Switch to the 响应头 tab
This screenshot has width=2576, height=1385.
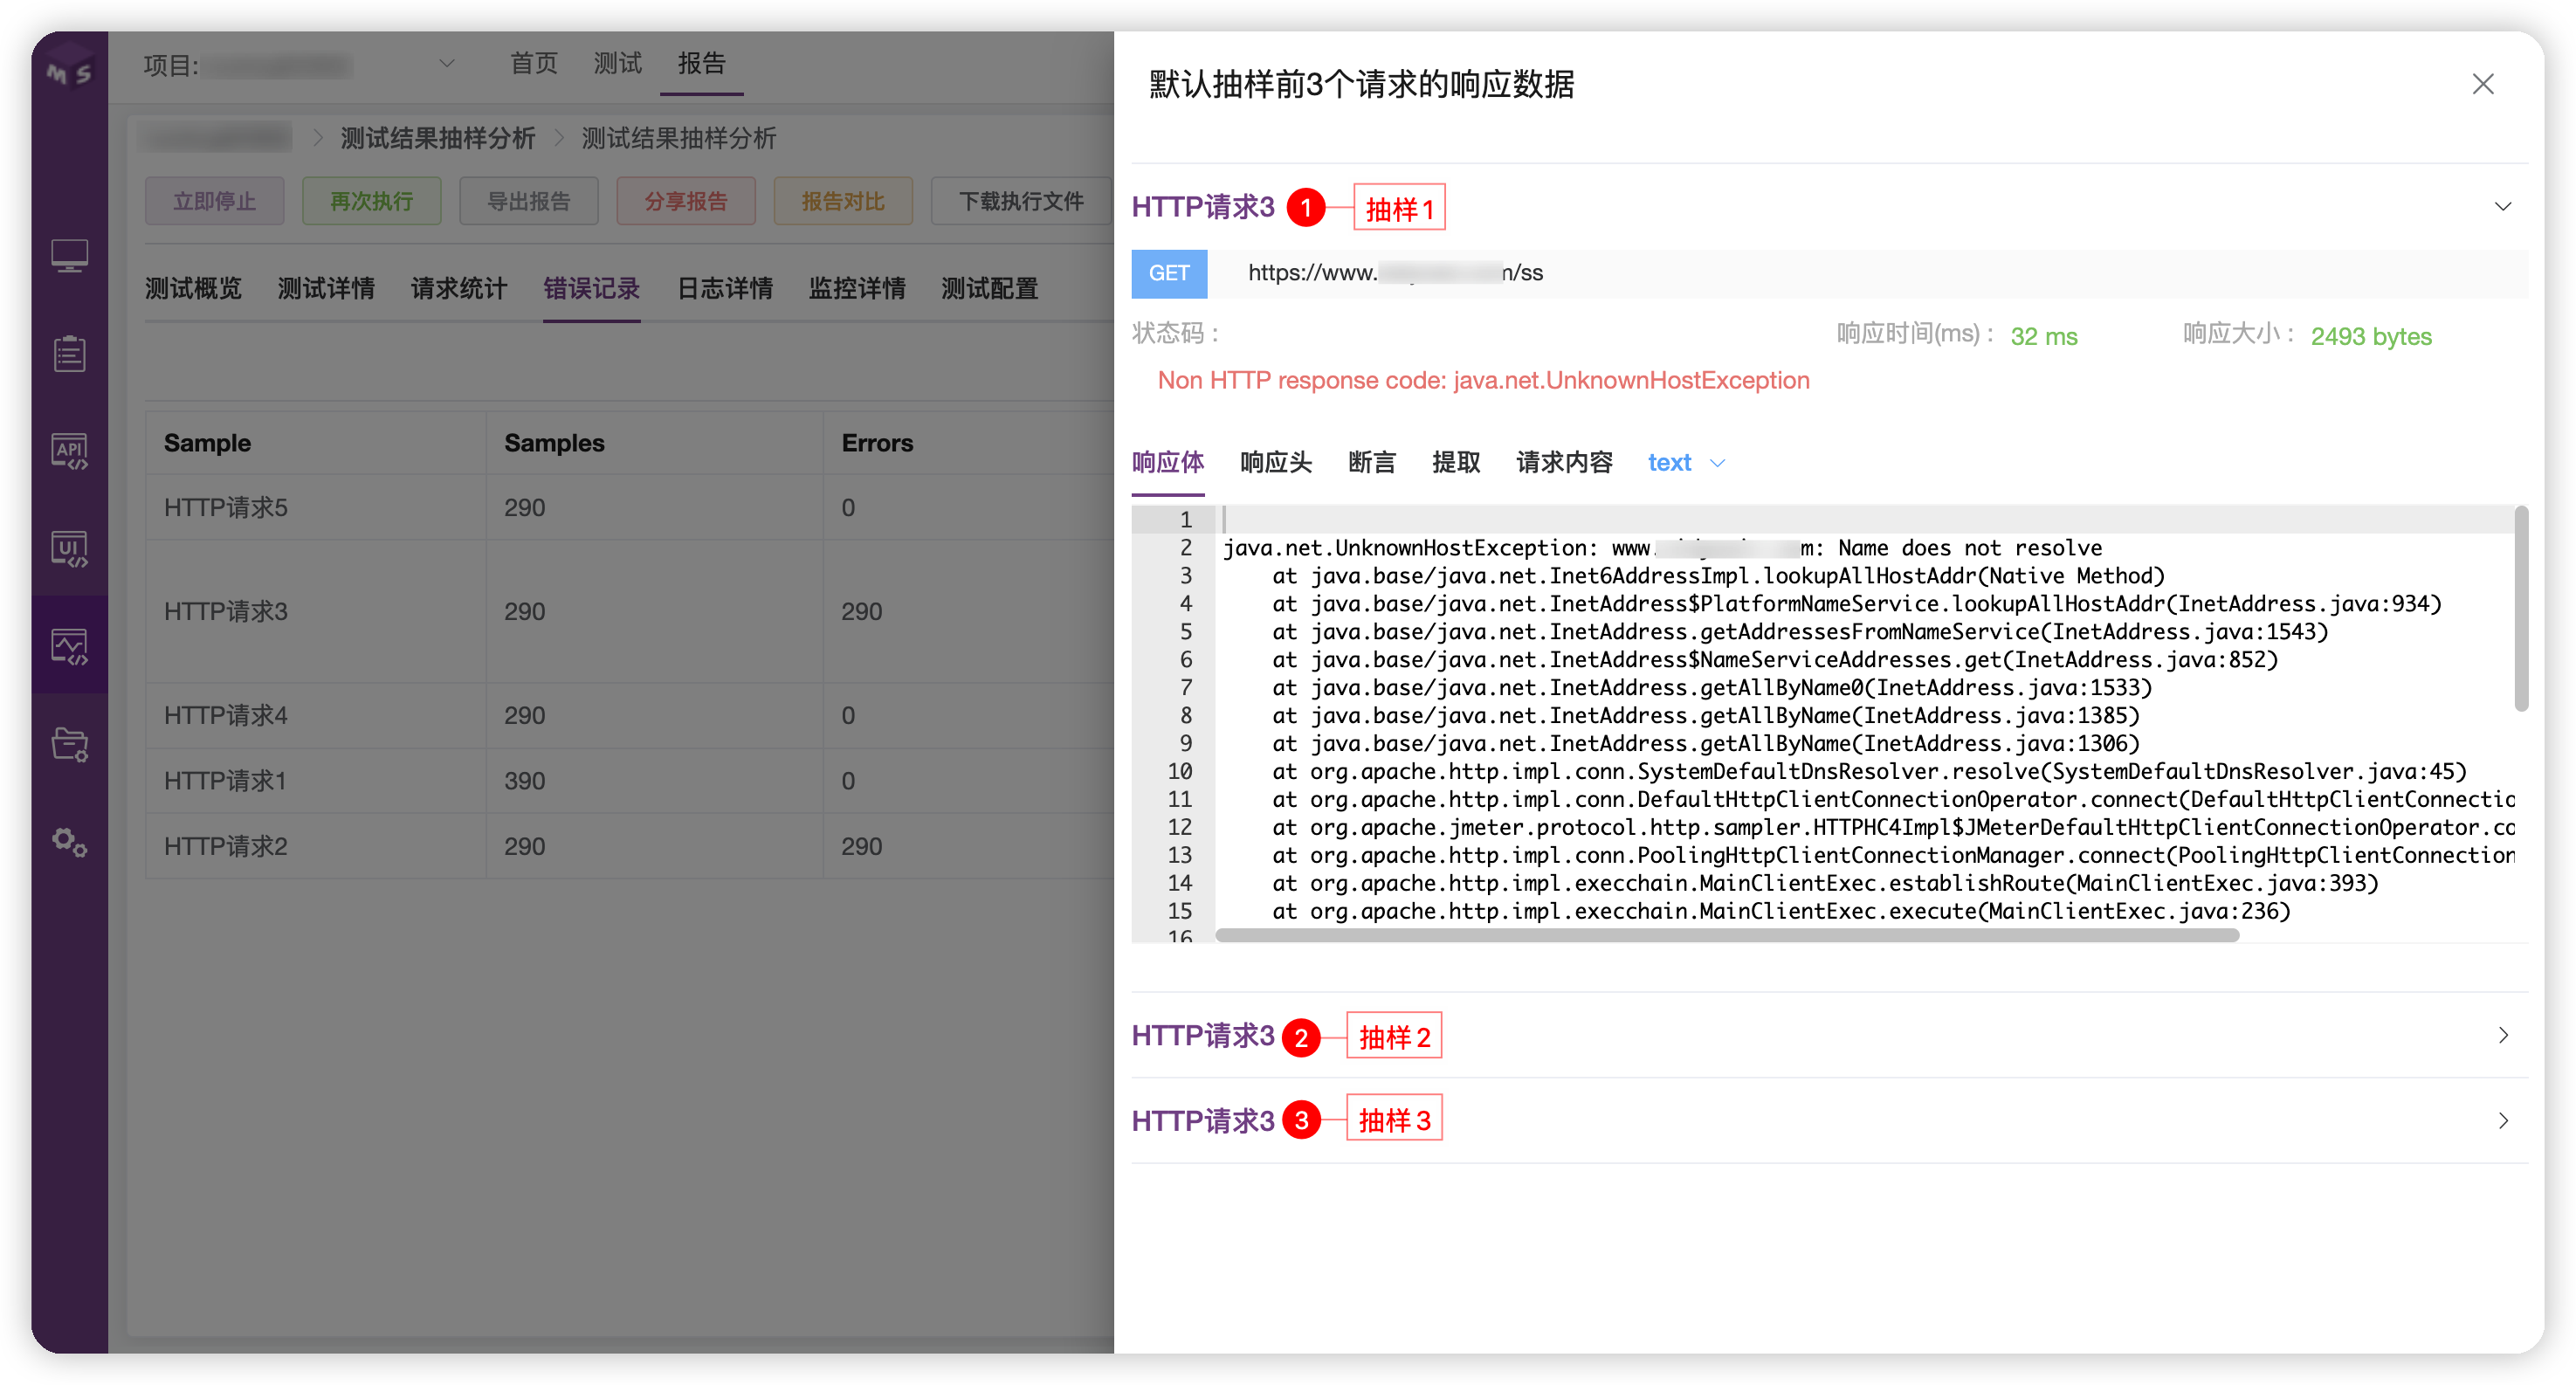click(1275, 463)
